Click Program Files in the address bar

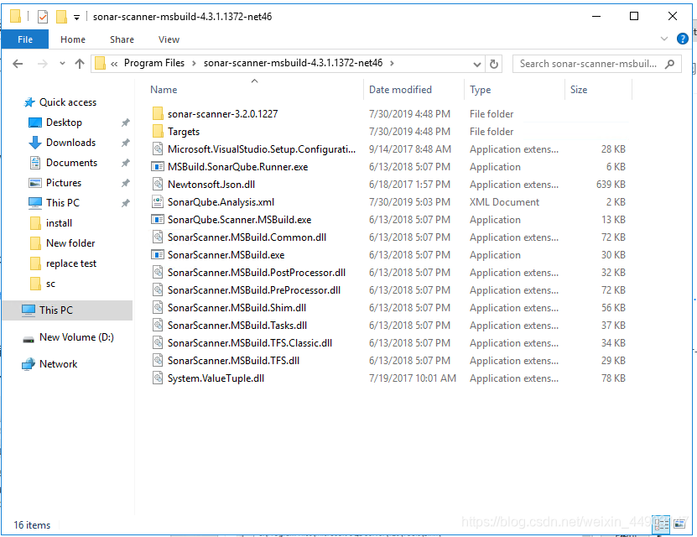pos(153,63)
